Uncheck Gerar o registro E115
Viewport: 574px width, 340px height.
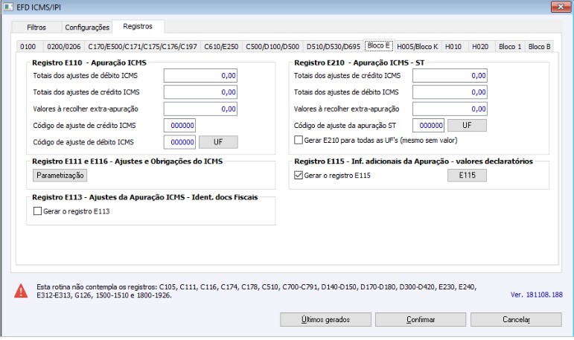[299, 176]
